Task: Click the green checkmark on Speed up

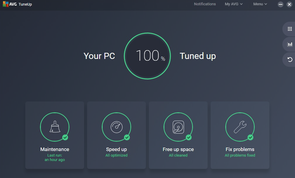Action: tap(127, 137)
